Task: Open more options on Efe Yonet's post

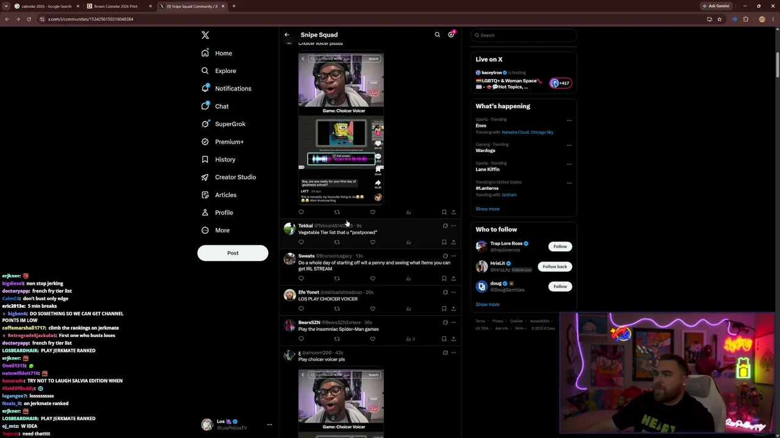Action: point(453,292)
